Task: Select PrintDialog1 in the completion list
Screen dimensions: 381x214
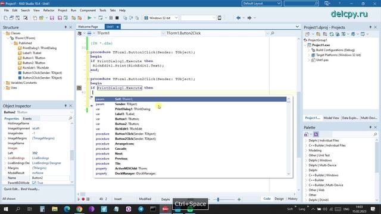Action: 190,109
